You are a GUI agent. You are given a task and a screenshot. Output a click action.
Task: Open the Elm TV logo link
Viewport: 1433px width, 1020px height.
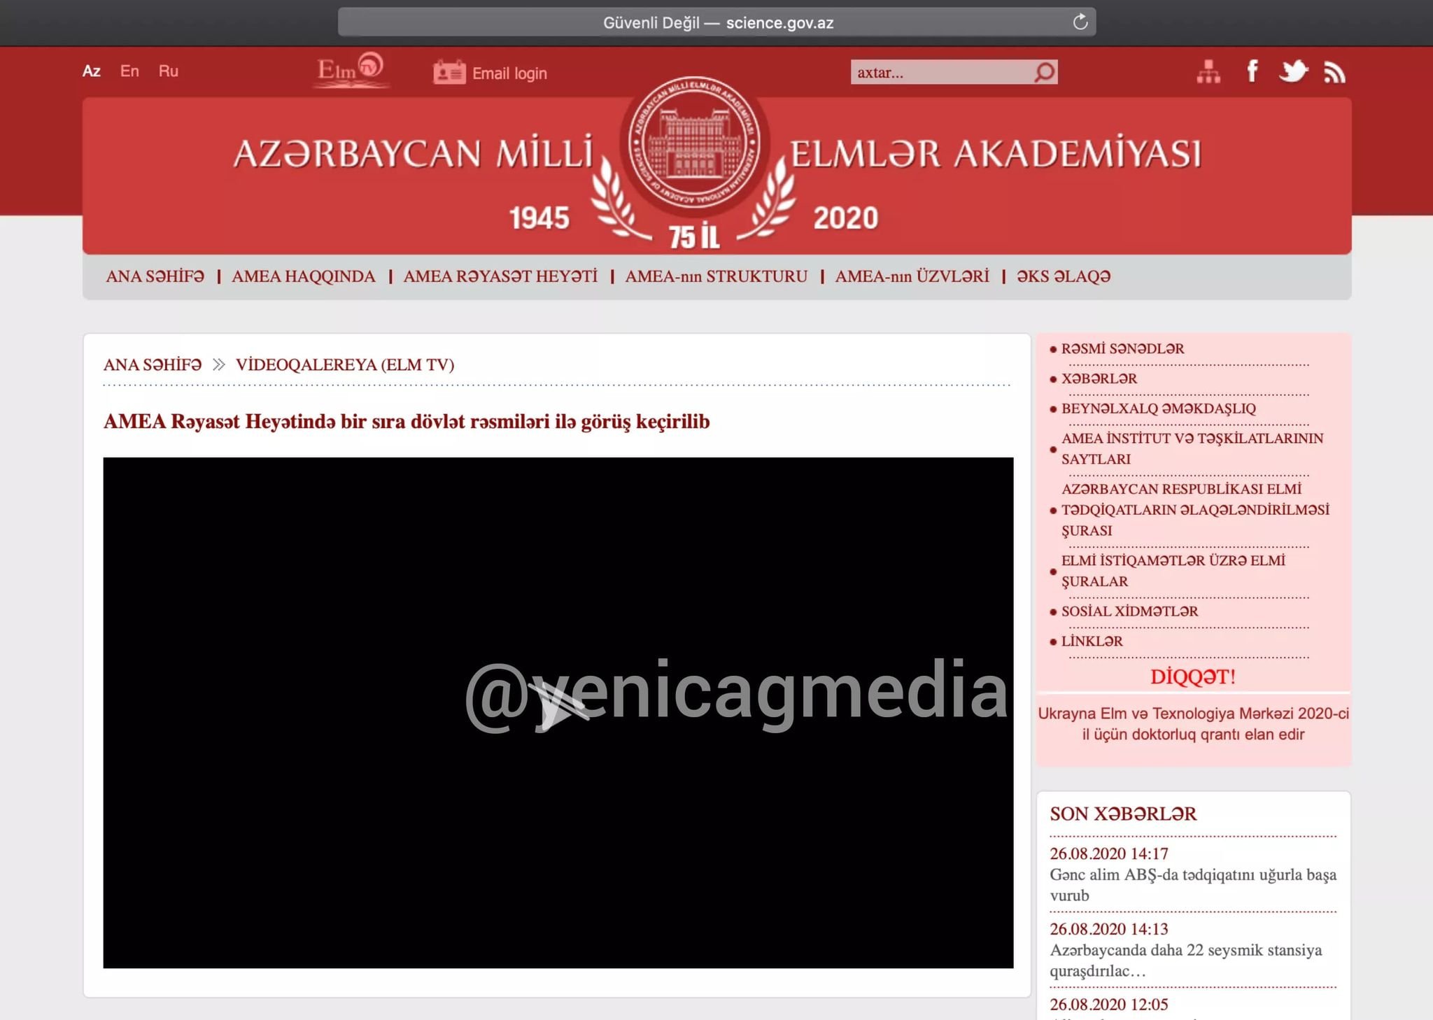[351, 70]
